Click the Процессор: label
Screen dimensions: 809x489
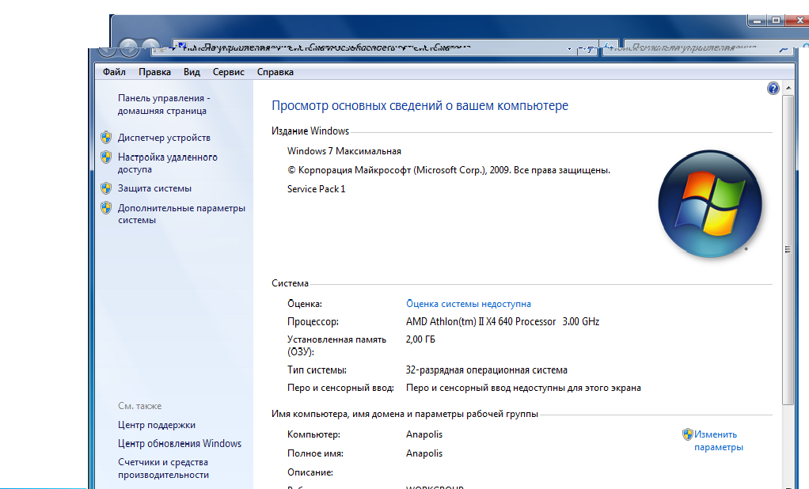(x=313, y=321)
